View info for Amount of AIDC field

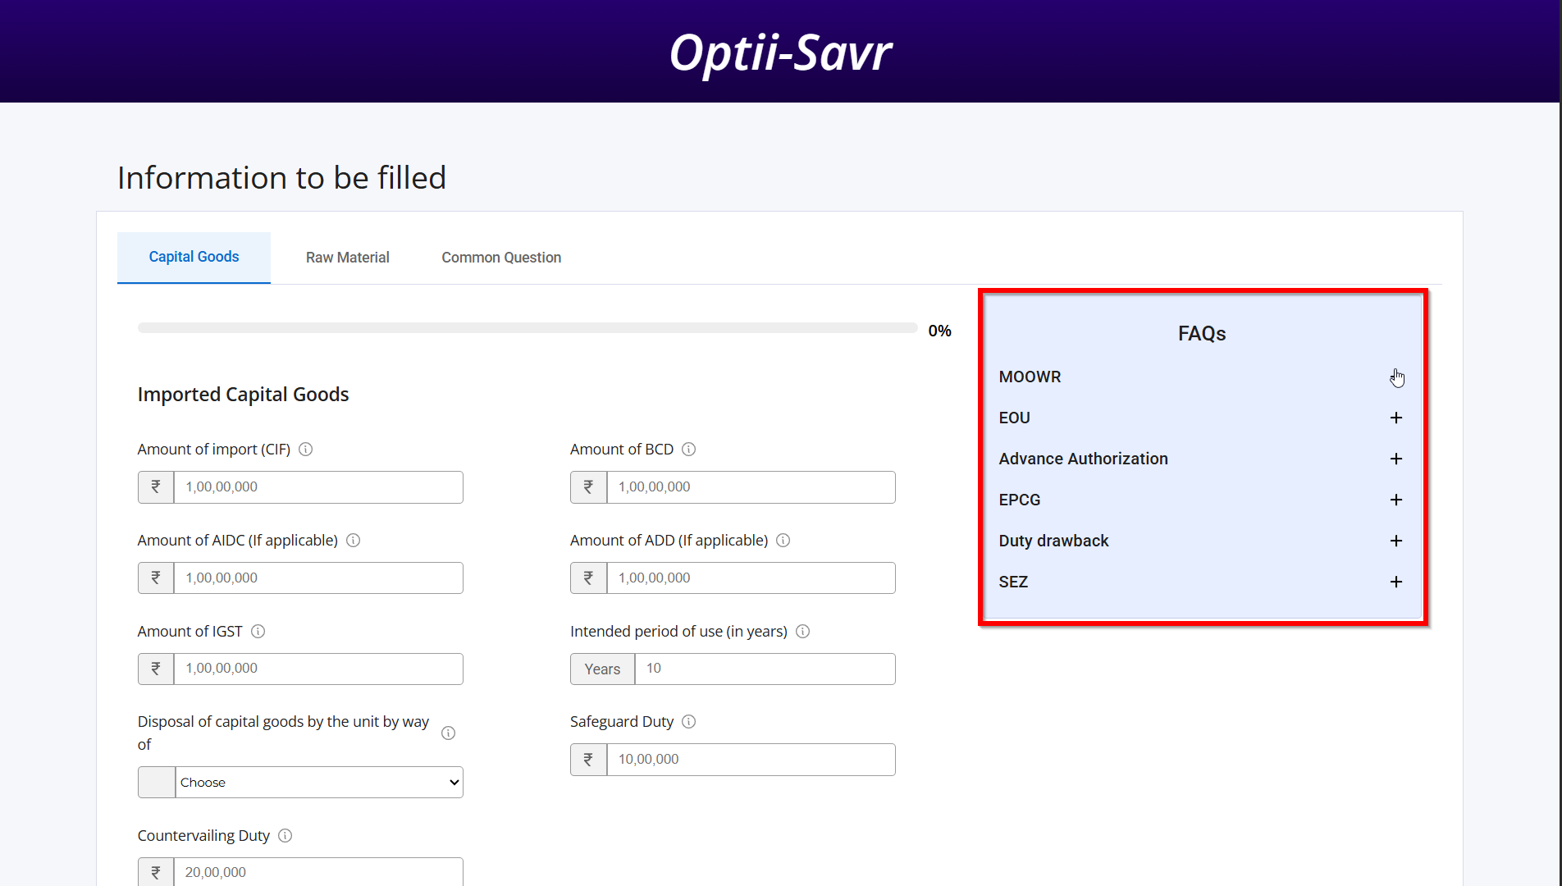click(354, 541)
